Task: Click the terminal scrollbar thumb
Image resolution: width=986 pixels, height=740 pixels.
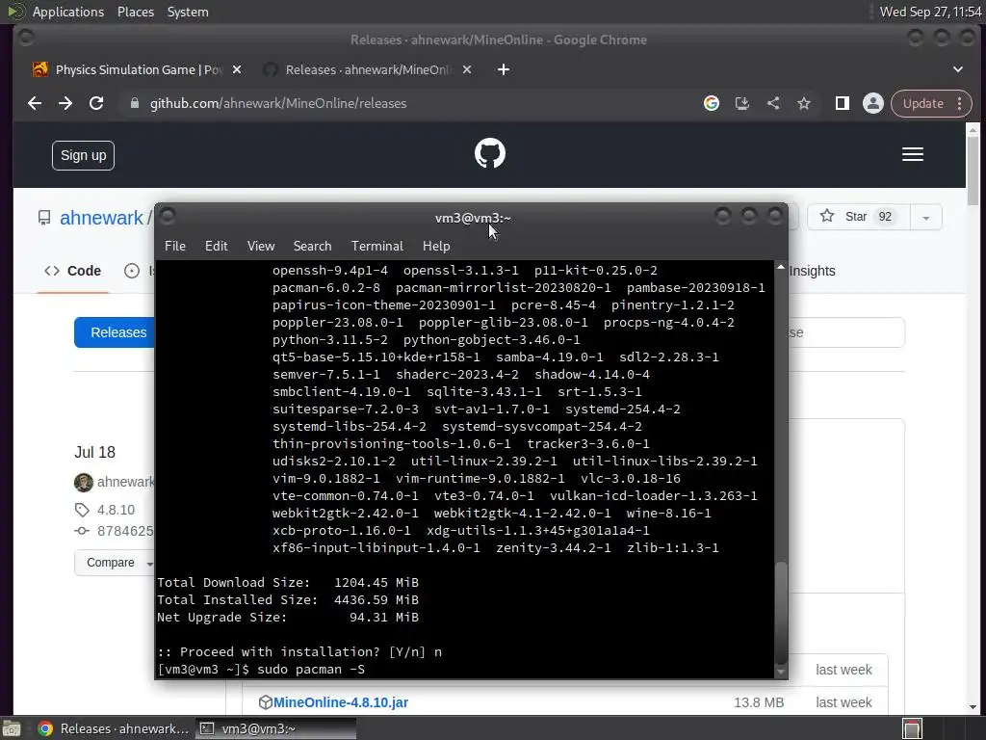Action: pyautogui.click(x=780, y=612)
